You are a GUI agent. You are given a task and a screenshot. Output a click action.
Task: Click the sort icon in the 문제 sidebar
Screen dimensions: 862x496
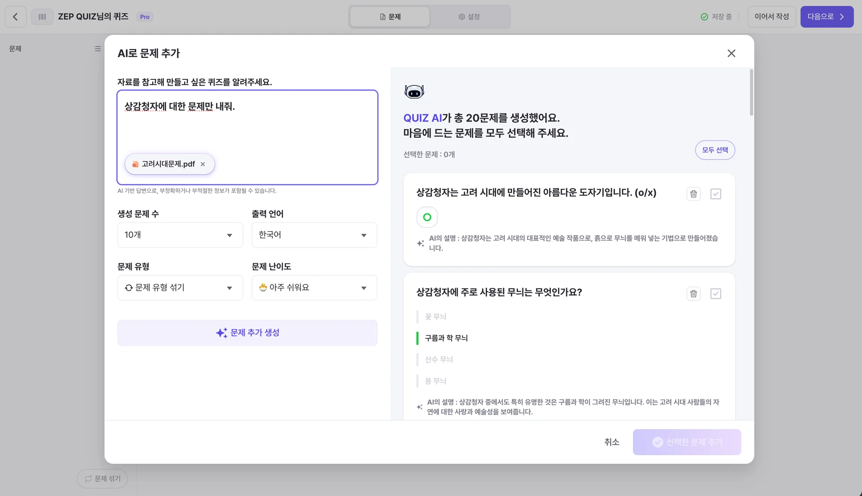point(97,48)
